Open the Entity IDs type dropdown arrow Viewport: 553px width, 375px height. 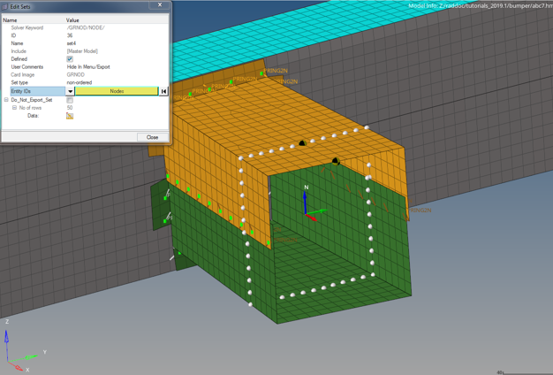70,91
